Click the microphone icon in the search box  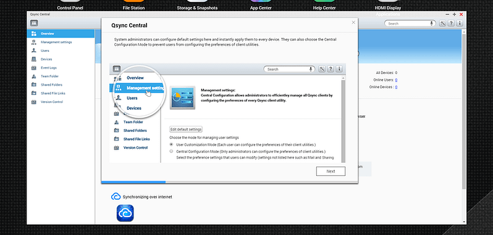pos(431,23)
